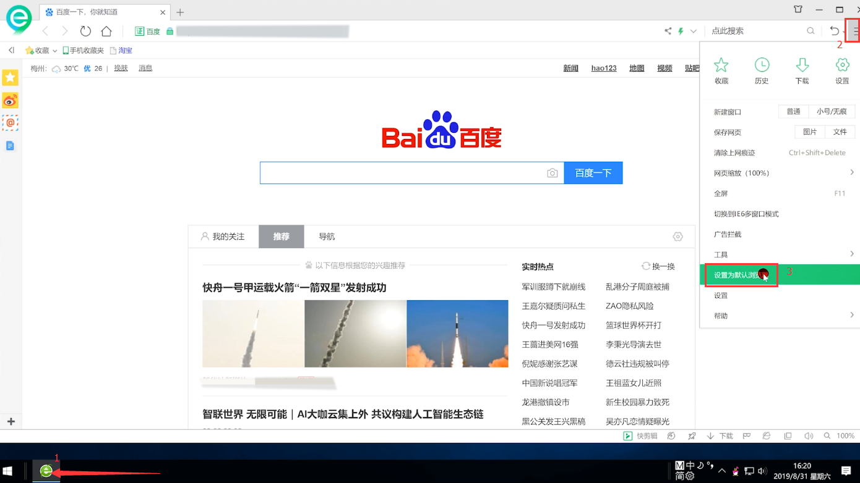860x483 pixels.
Task: Select 切换到IE6多窗口模式 menu item
Action: [x=780, y=214]
